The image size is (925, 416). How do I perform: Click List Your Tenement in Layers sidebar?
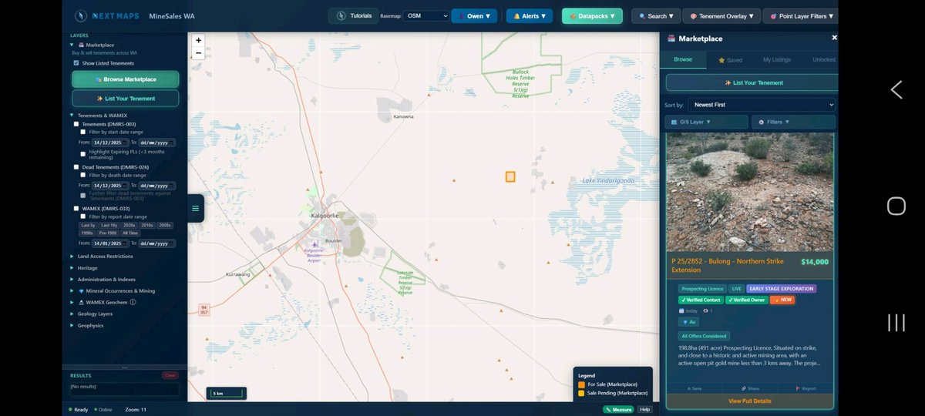[126, 99]
